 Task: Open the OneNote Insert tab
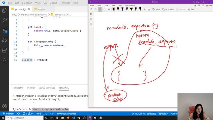point(99,5)
